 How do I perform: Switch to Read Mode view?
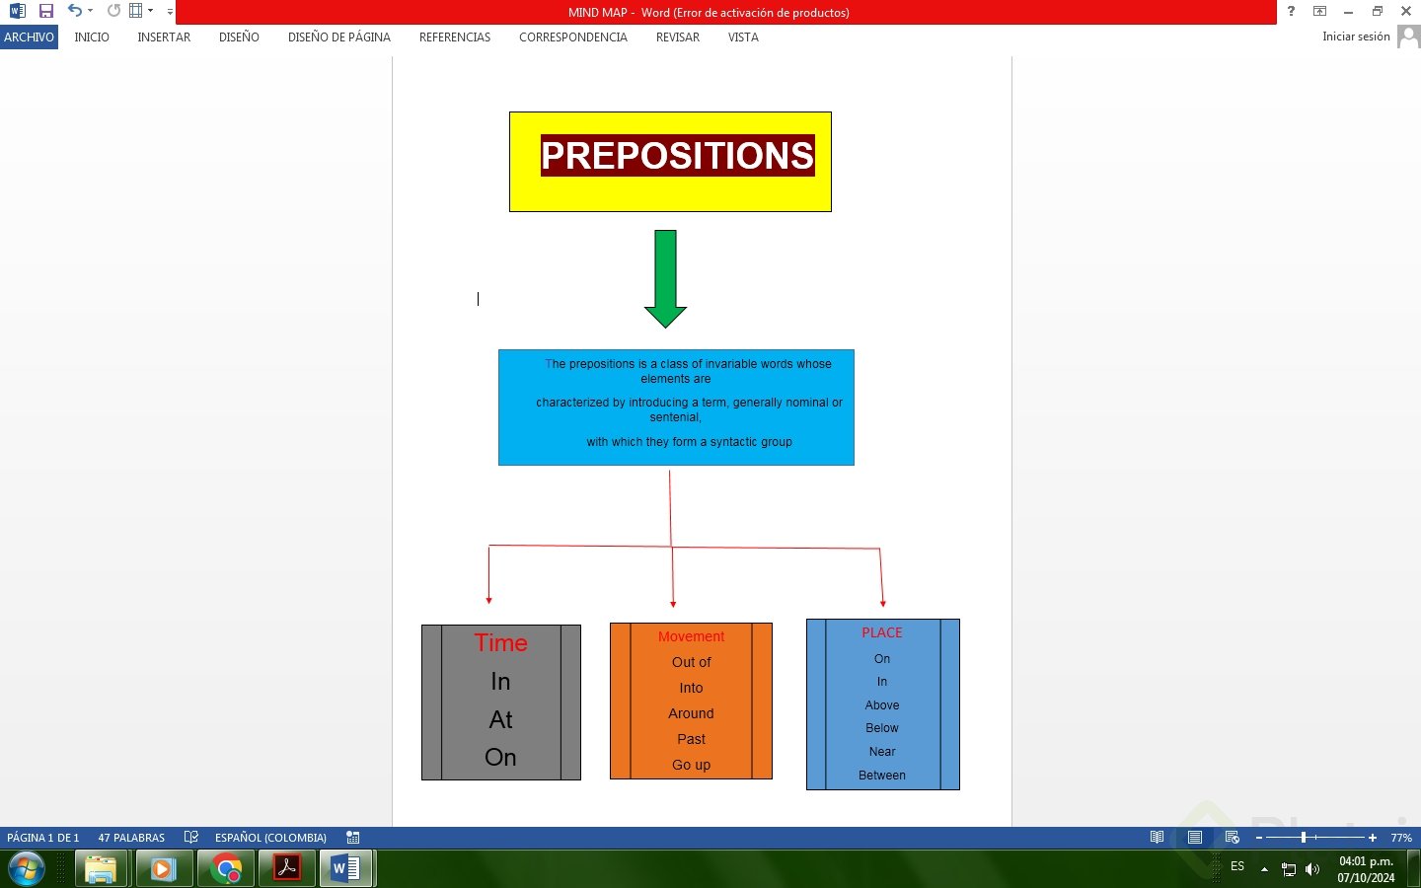coord(1157,838)
